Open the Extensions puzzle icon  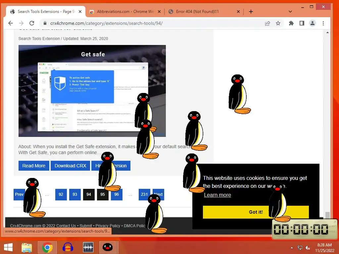(x=291, y=23)
